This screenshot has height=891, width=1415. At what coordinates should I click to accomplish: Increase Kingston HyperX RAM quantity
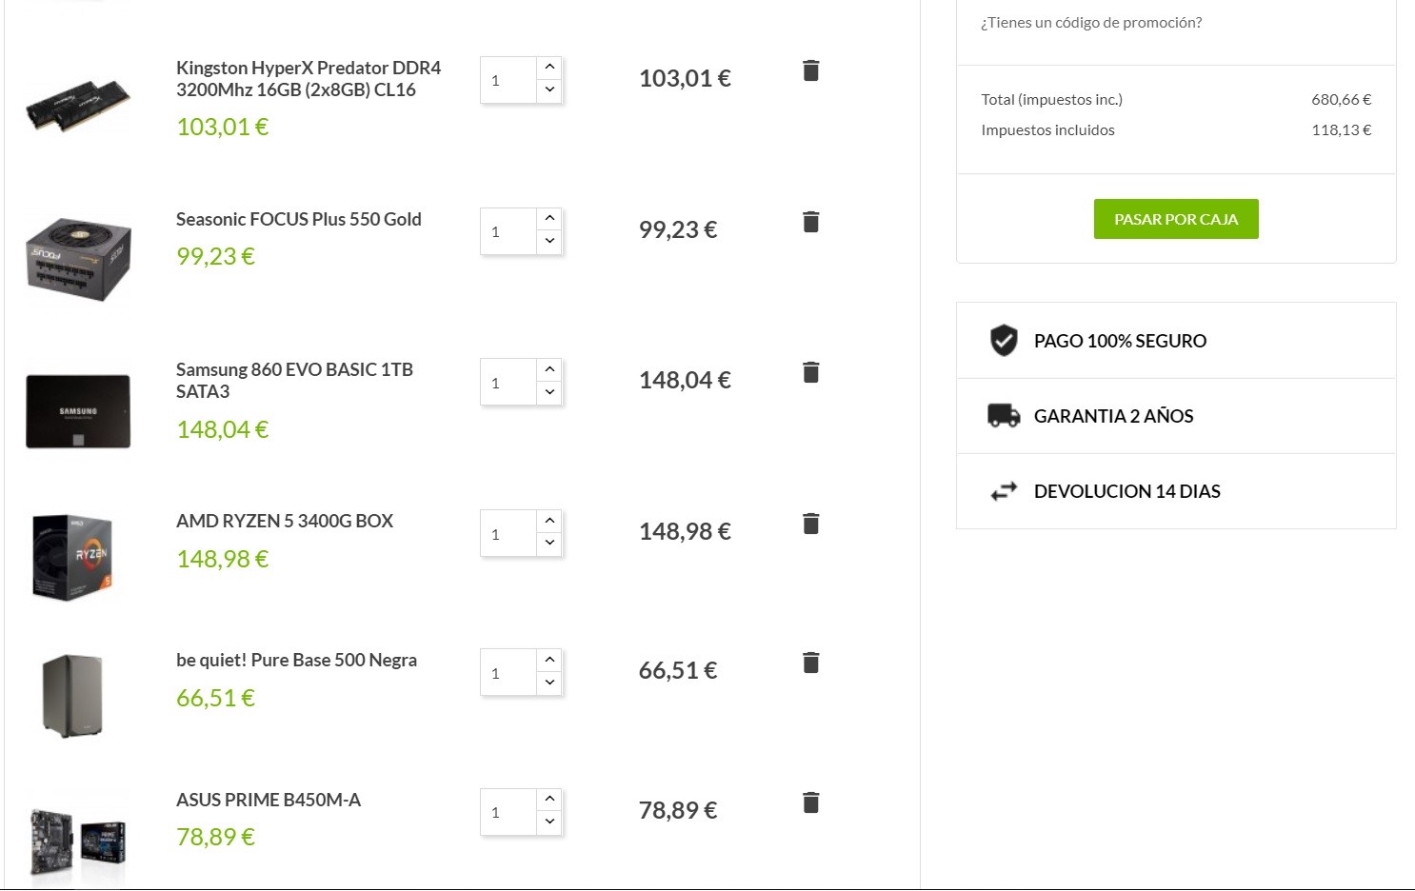tap(549, 68)
